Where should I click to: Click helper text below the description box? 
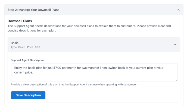click(74, 85)
